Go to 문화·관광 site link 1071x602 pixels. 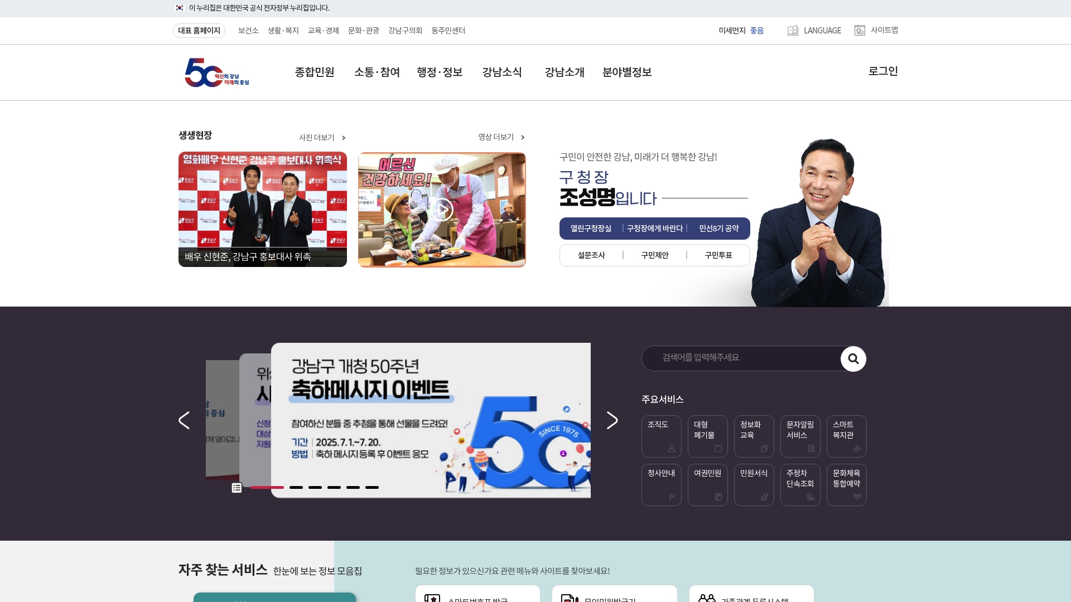pos(364,31)
